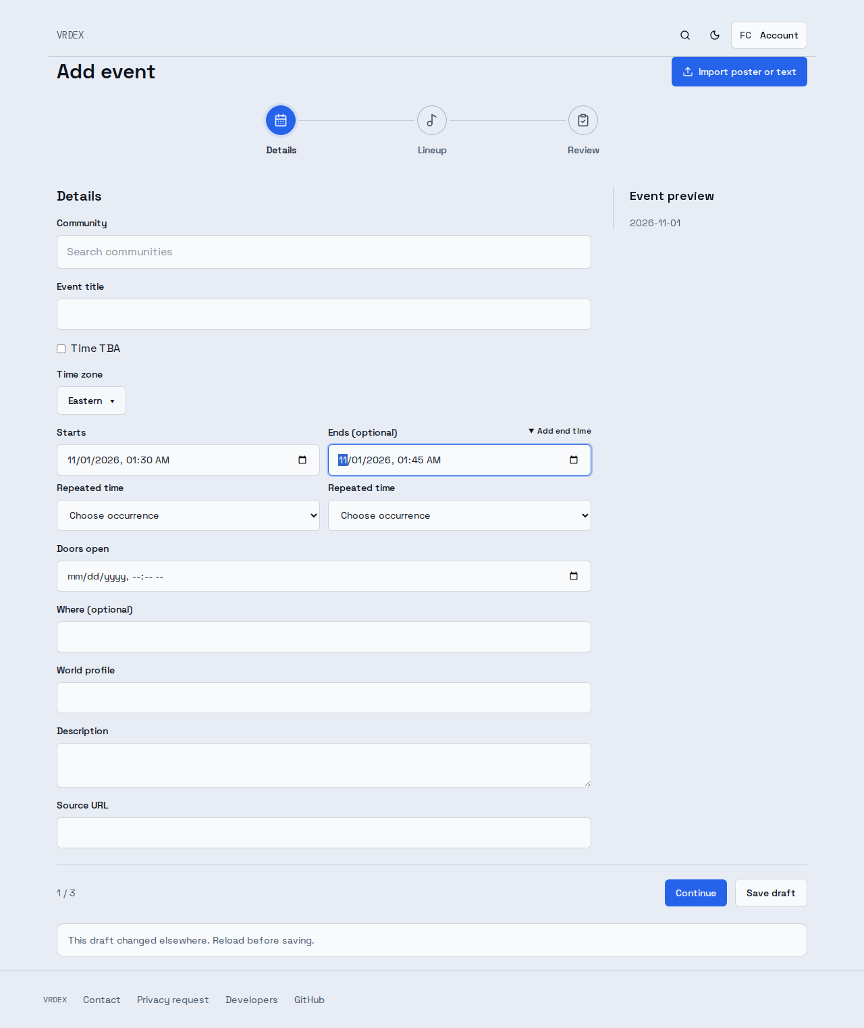Focus the Where (optional) input
This screenshot has height=1028, width=864.
[x=324, y=637]
